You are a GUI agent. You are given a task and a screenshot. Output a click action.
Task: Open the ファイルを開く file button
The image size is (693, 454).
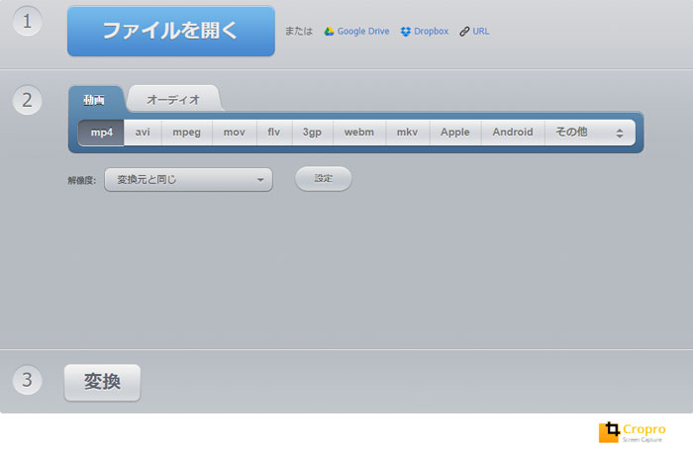[x=170, y=31]
